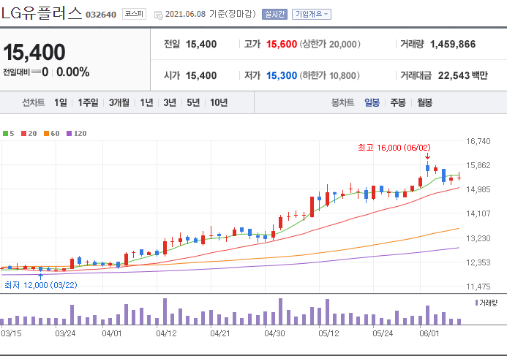Open the 기업개요 dropdown
This screenshot has width=507, height=356.
point(312,14)
